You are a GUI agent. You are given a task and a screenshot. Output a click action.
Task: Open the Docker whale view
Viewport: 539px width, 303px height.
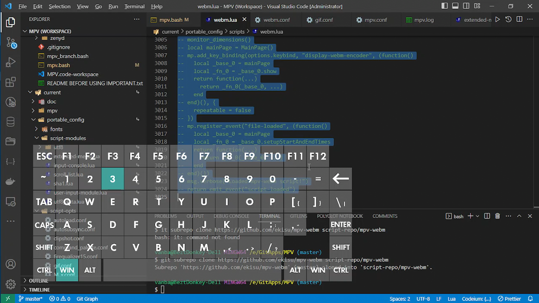[11, 182]
